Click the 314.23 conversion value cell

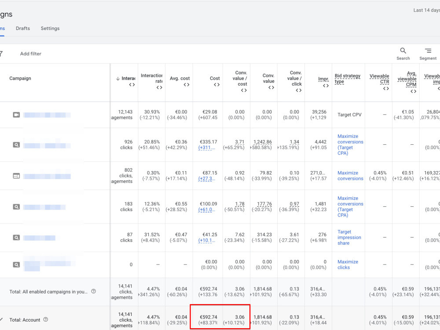[x=264, y=235]
